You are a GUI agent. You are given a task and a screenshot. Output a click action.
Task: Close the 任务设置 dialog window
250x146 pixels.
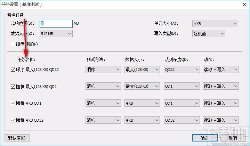244,5
